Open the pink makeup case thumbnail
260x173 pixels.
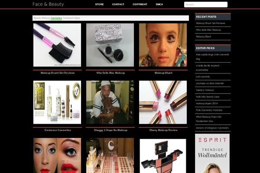click(x=163, y=156)
